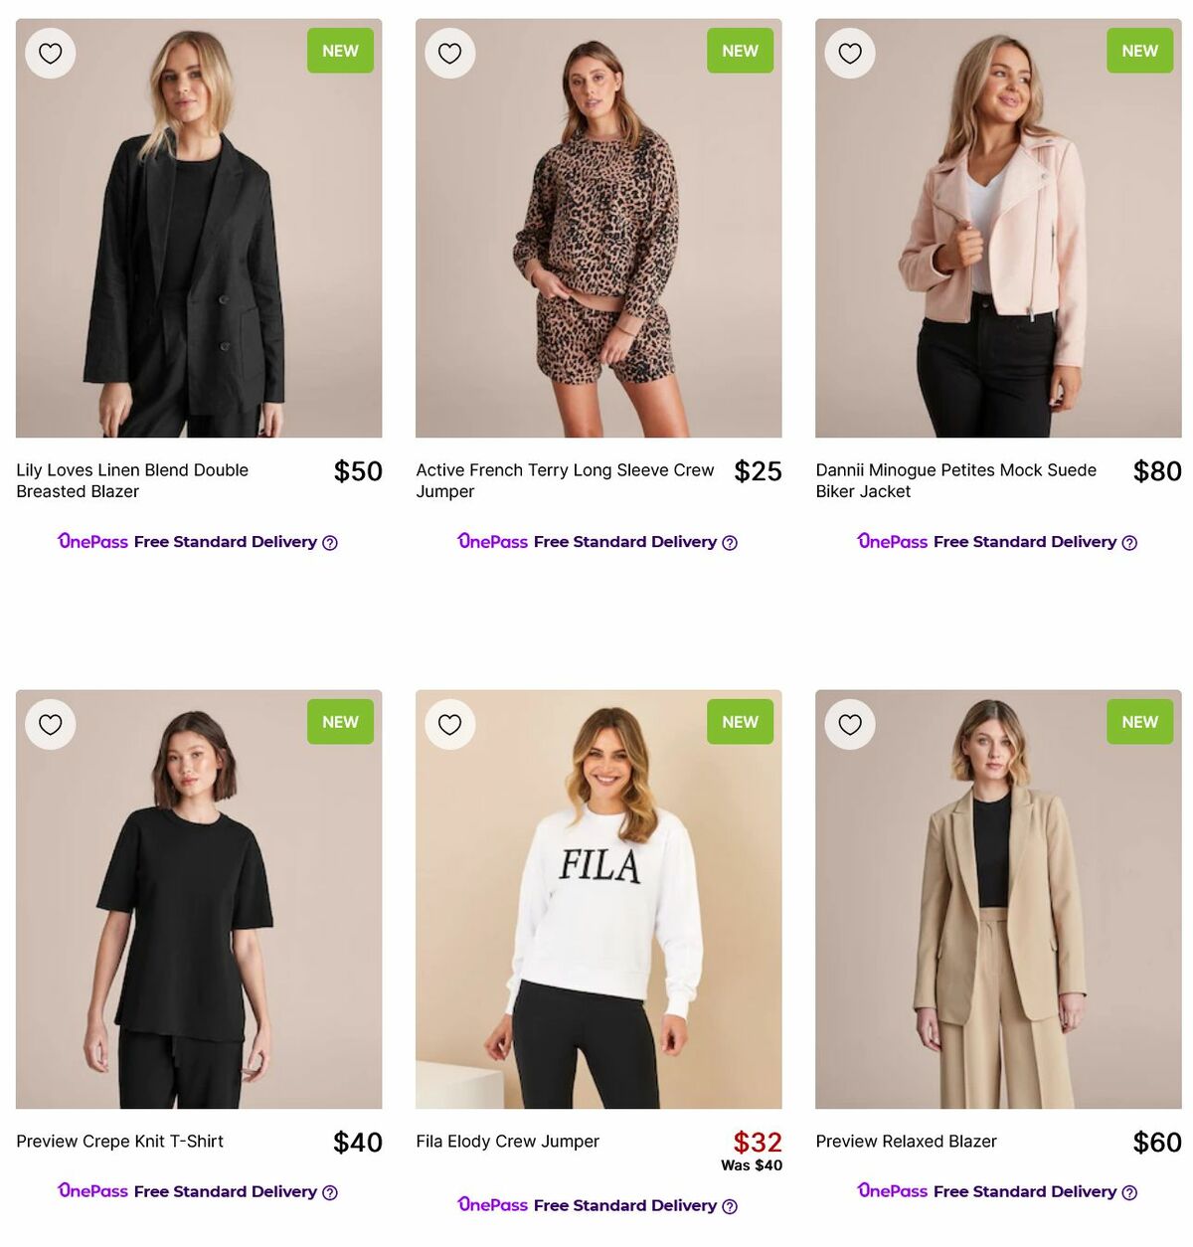The height and width of the screenshot is (1247, 1193).
Task: Open the Active French Terry Long Sleeve Crew Jumper link
Action: 564,480
